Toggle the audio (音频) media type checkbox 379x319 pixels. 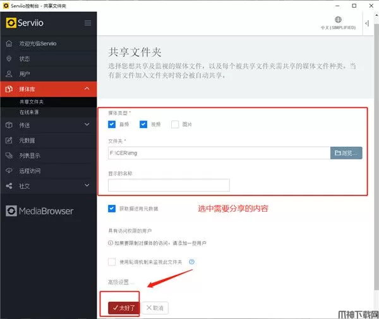click(x=112, y=124)
